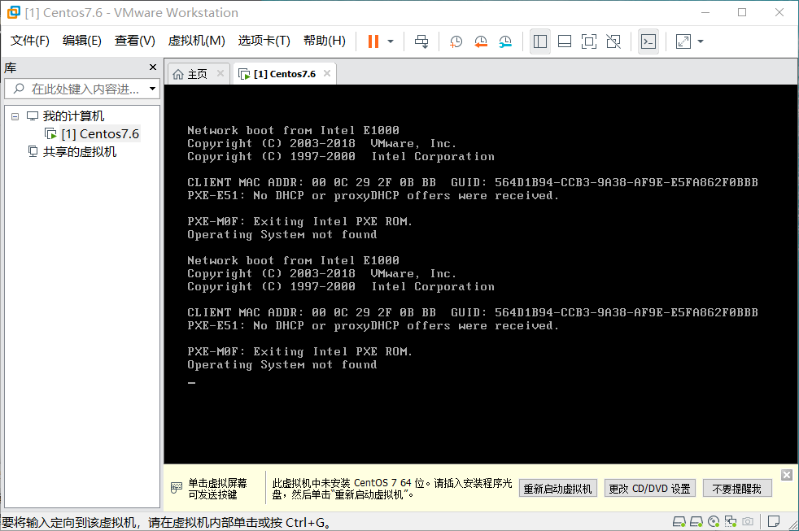Viewport: 799px width, 531px height.
Task: Close the 主页 tab
Action: tap(220, 73)
